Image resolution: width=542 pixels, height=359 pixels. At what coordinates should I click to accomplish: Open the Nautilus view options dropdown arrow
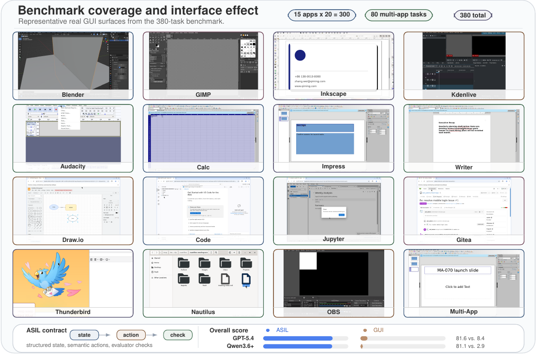point(234,253)
